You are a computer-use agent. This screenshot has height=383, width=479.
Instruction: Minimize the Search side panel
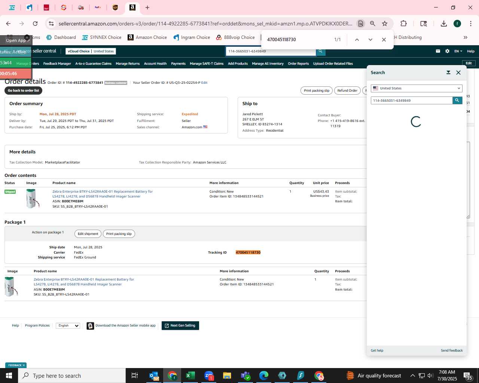click(x=448, y=73)
